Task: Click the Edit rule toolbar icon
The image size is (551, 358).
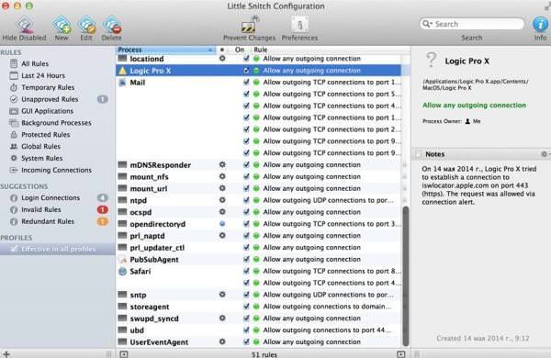Action: coord(86,25)
